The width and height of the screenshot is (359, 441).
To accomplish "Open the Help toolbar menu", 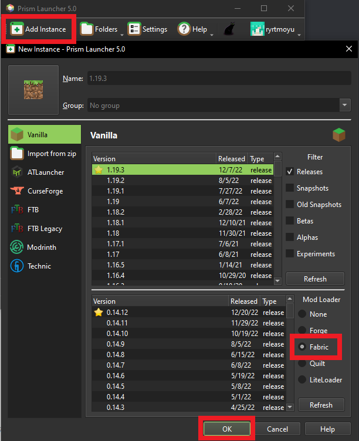I will (x=192, y=29).
